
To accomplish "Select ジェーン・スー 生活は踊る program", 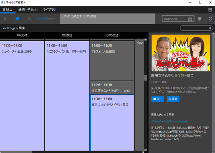I will point(22,93).
